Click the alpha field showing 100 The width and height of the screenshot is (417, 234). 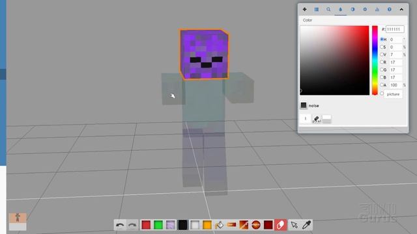tap(395, 85)
